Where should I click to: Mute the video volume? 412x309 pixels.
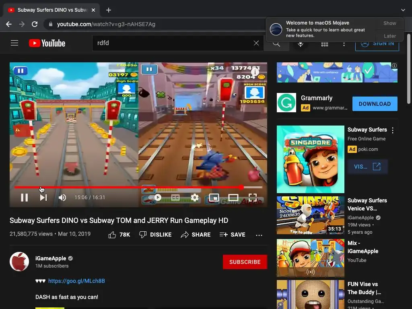point(62,197)
